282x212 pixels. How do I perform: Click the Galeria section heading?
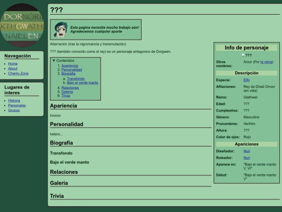[x=59, y=183]
